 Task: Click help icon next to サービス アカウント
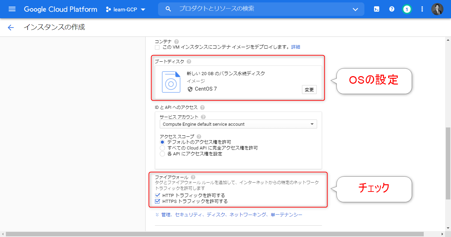point(203,117)
